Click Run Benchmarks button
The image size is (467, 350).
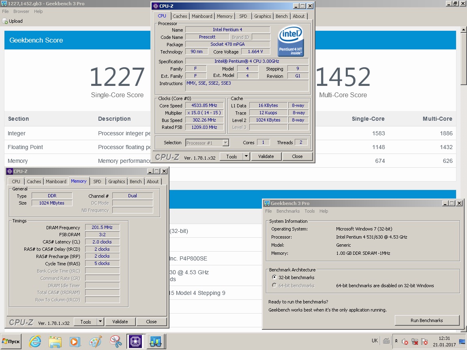click(426, 320)
